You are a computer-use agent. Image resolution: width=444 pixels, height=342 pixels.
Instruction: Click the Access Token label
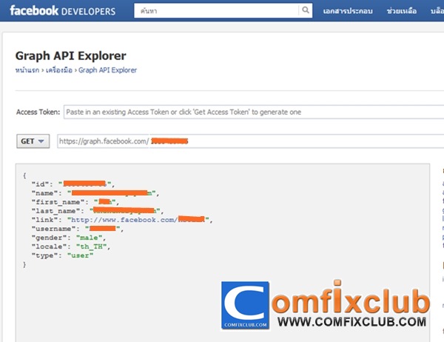[38, 112]
